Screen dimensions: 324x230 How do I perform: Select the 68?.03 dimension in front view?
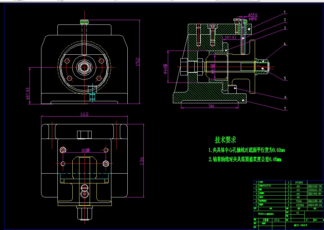pos(27,93)
